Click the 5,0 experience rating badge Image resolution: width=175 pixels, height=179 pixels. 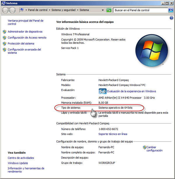pos(103,91)
